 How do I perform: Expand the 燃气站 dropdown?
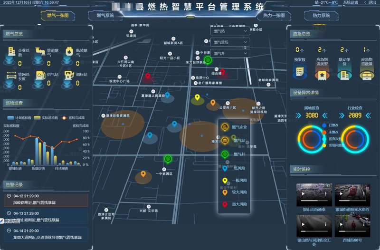click(230, 31)
